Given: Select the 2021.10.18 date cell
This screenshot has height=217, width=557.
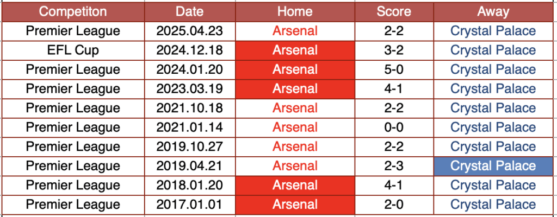Looking at the screenshot, I should click(x=189, y=108).
